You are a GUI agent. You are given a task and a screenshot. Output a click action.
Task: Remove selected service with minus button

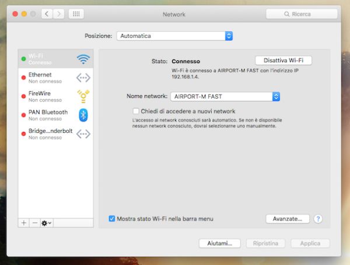click(34, 223)
